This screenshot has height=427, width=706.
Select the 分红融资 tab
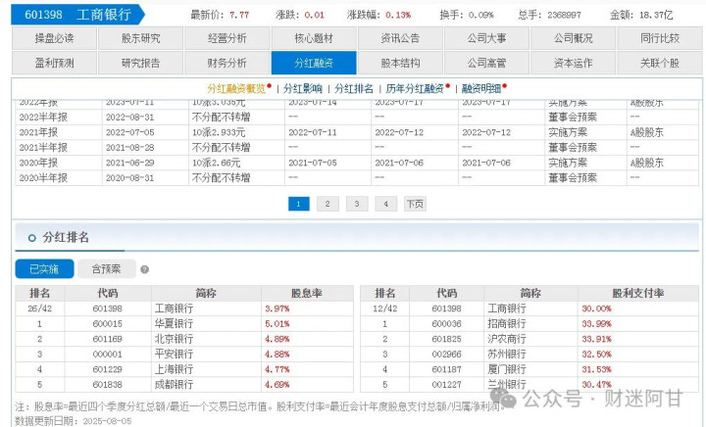click(314, 63)
